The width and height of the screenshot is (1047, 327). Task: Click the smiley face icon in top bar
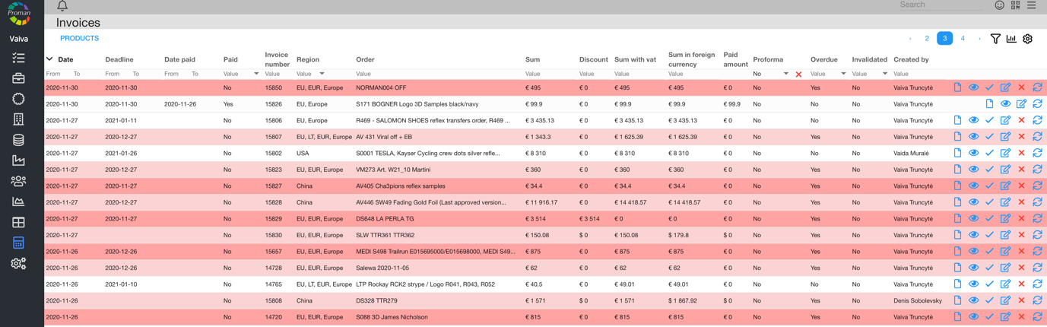click(999, 5)
